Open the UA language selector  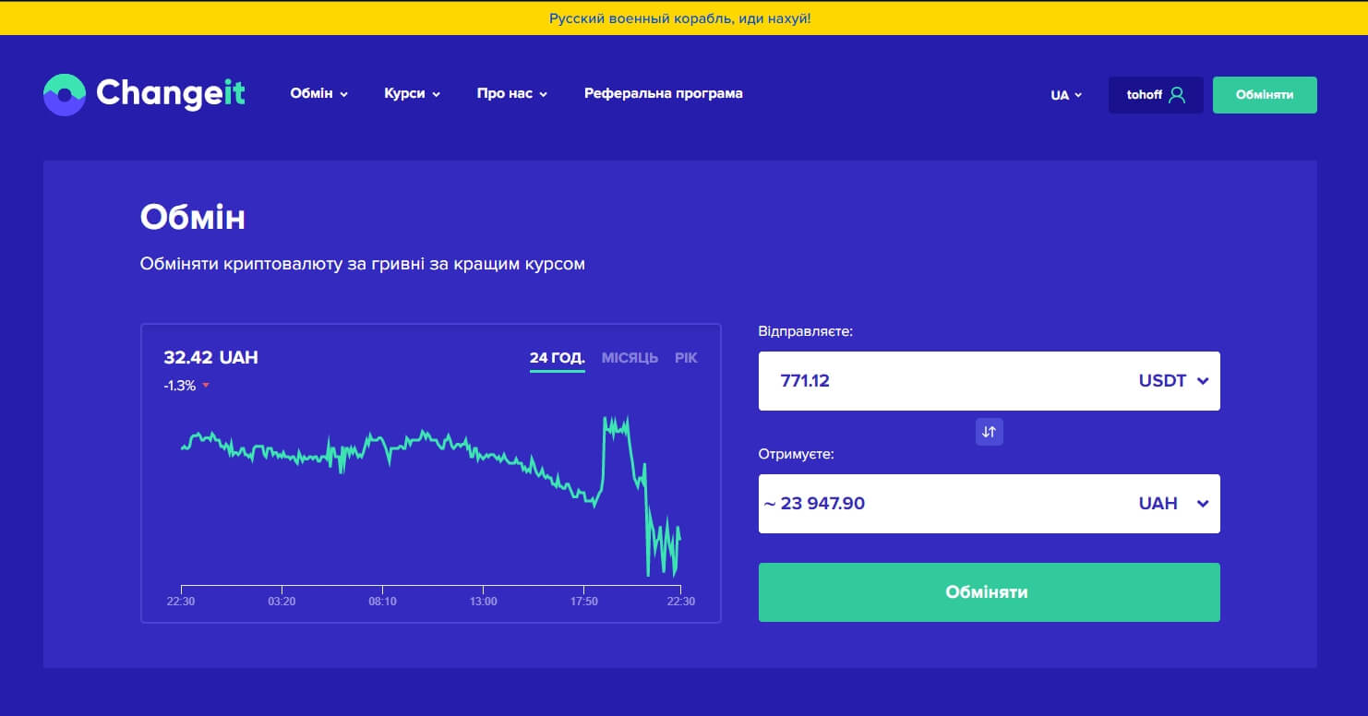(x=1066, y=95)
